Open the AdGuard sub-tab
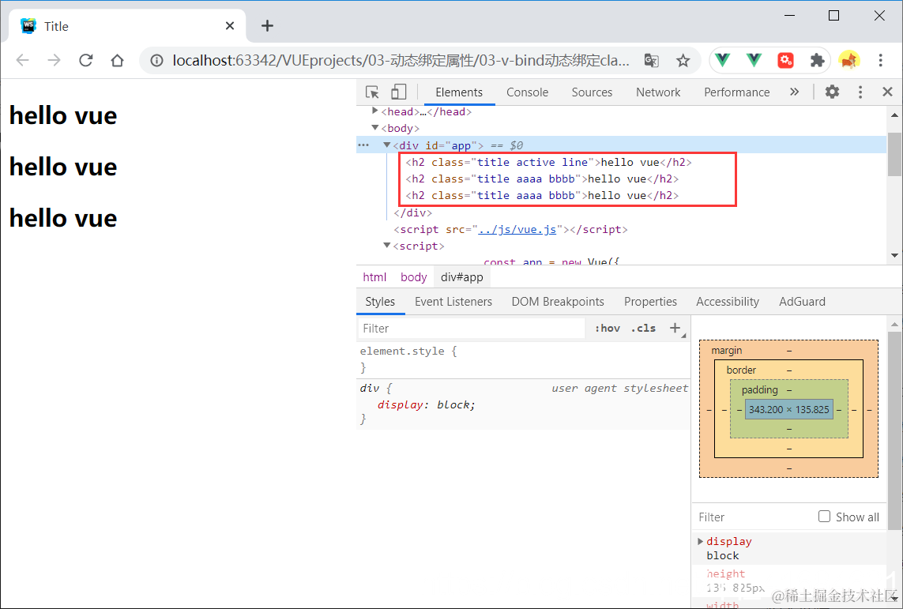Screen dimensions: 903x609 click(x=802, y=302)
